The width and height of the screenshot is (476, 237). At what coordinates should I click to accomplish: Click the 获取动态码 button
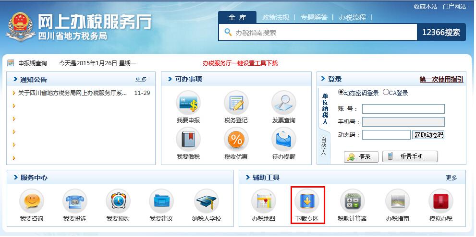click(428, 135)
